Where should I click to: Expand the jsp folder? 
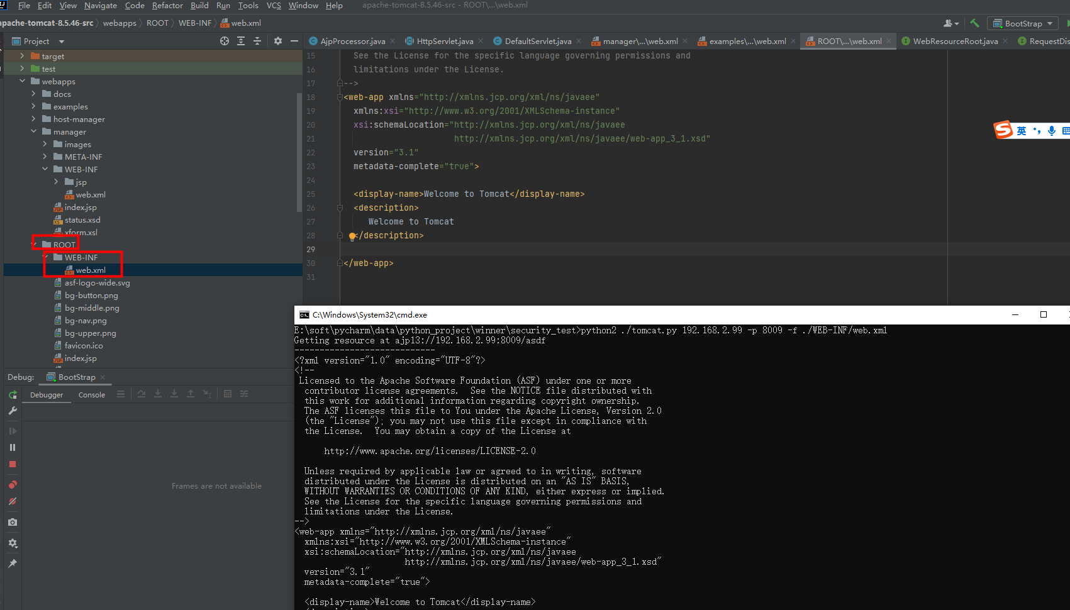[56, 182]
